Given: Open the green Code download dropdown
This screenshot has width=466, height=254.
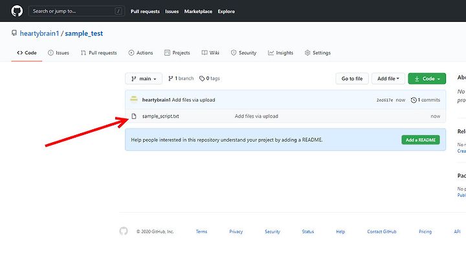Looking at the screenshot, I should (427, 79).
